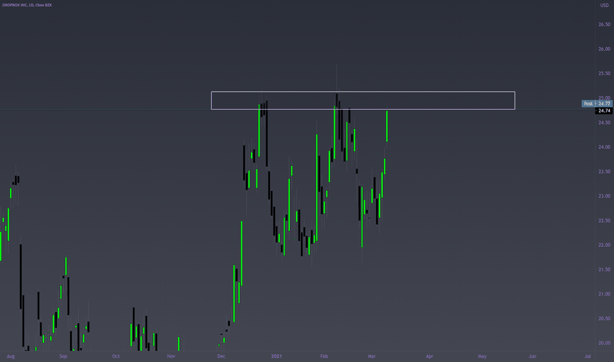Click the 20.00 price axis label
Viewport: 614px width, 362px height.
tap(604, 343)
